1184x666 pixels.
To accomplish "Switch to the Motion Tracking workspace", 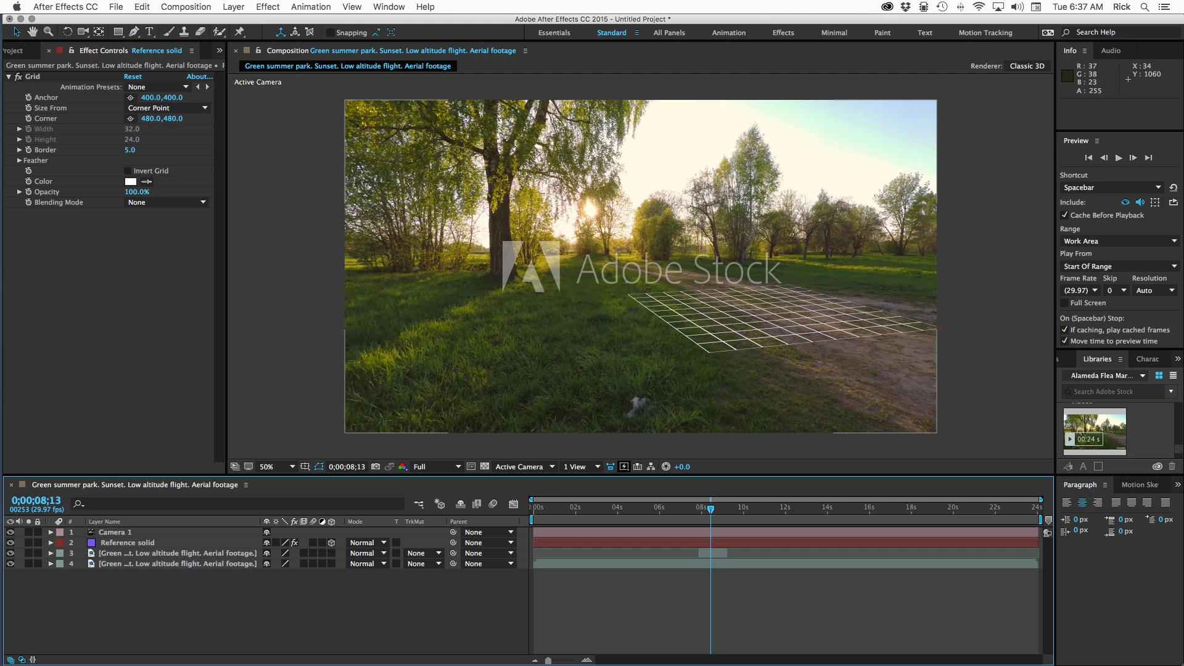I will (985, 33).
